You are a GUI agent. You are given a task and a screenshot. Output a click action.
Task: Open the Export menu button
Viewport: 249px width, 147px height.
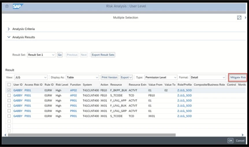(126, 78)
